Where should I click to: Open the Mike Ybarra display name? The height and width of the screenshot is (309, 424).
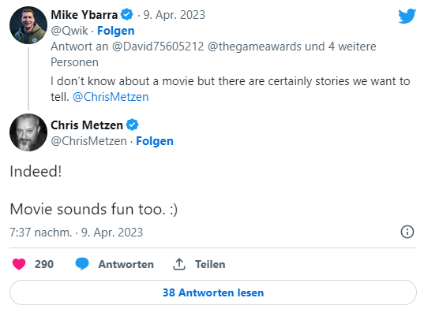84,15
